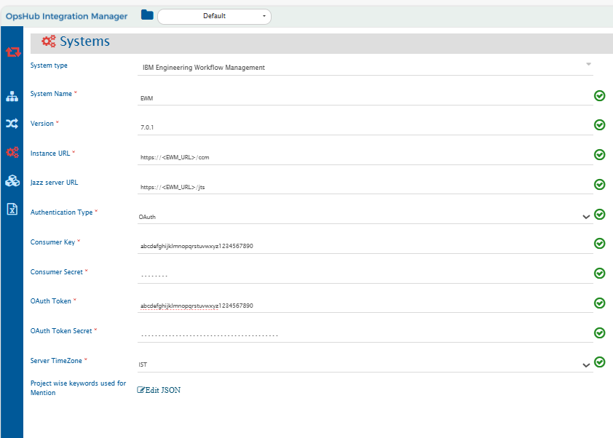Click the shuffle arrows icon in sidebar

pyautogui.click(x=12, y=124)
